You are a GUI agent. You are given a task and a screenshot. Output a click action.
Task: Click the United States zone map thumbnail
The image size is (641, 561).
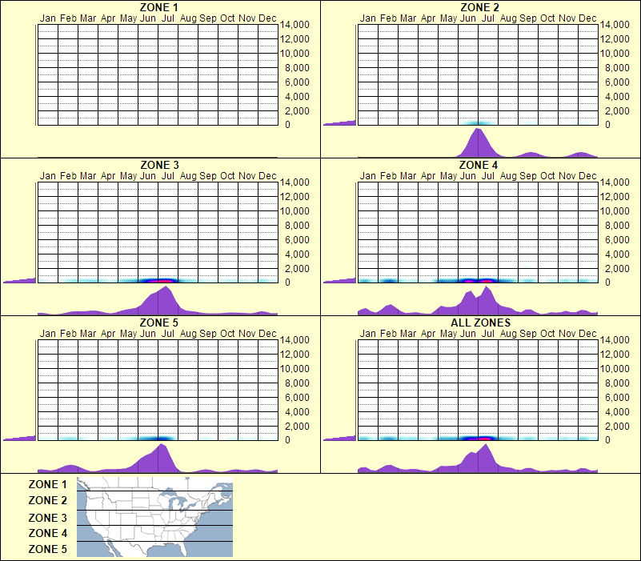(154, 516)
